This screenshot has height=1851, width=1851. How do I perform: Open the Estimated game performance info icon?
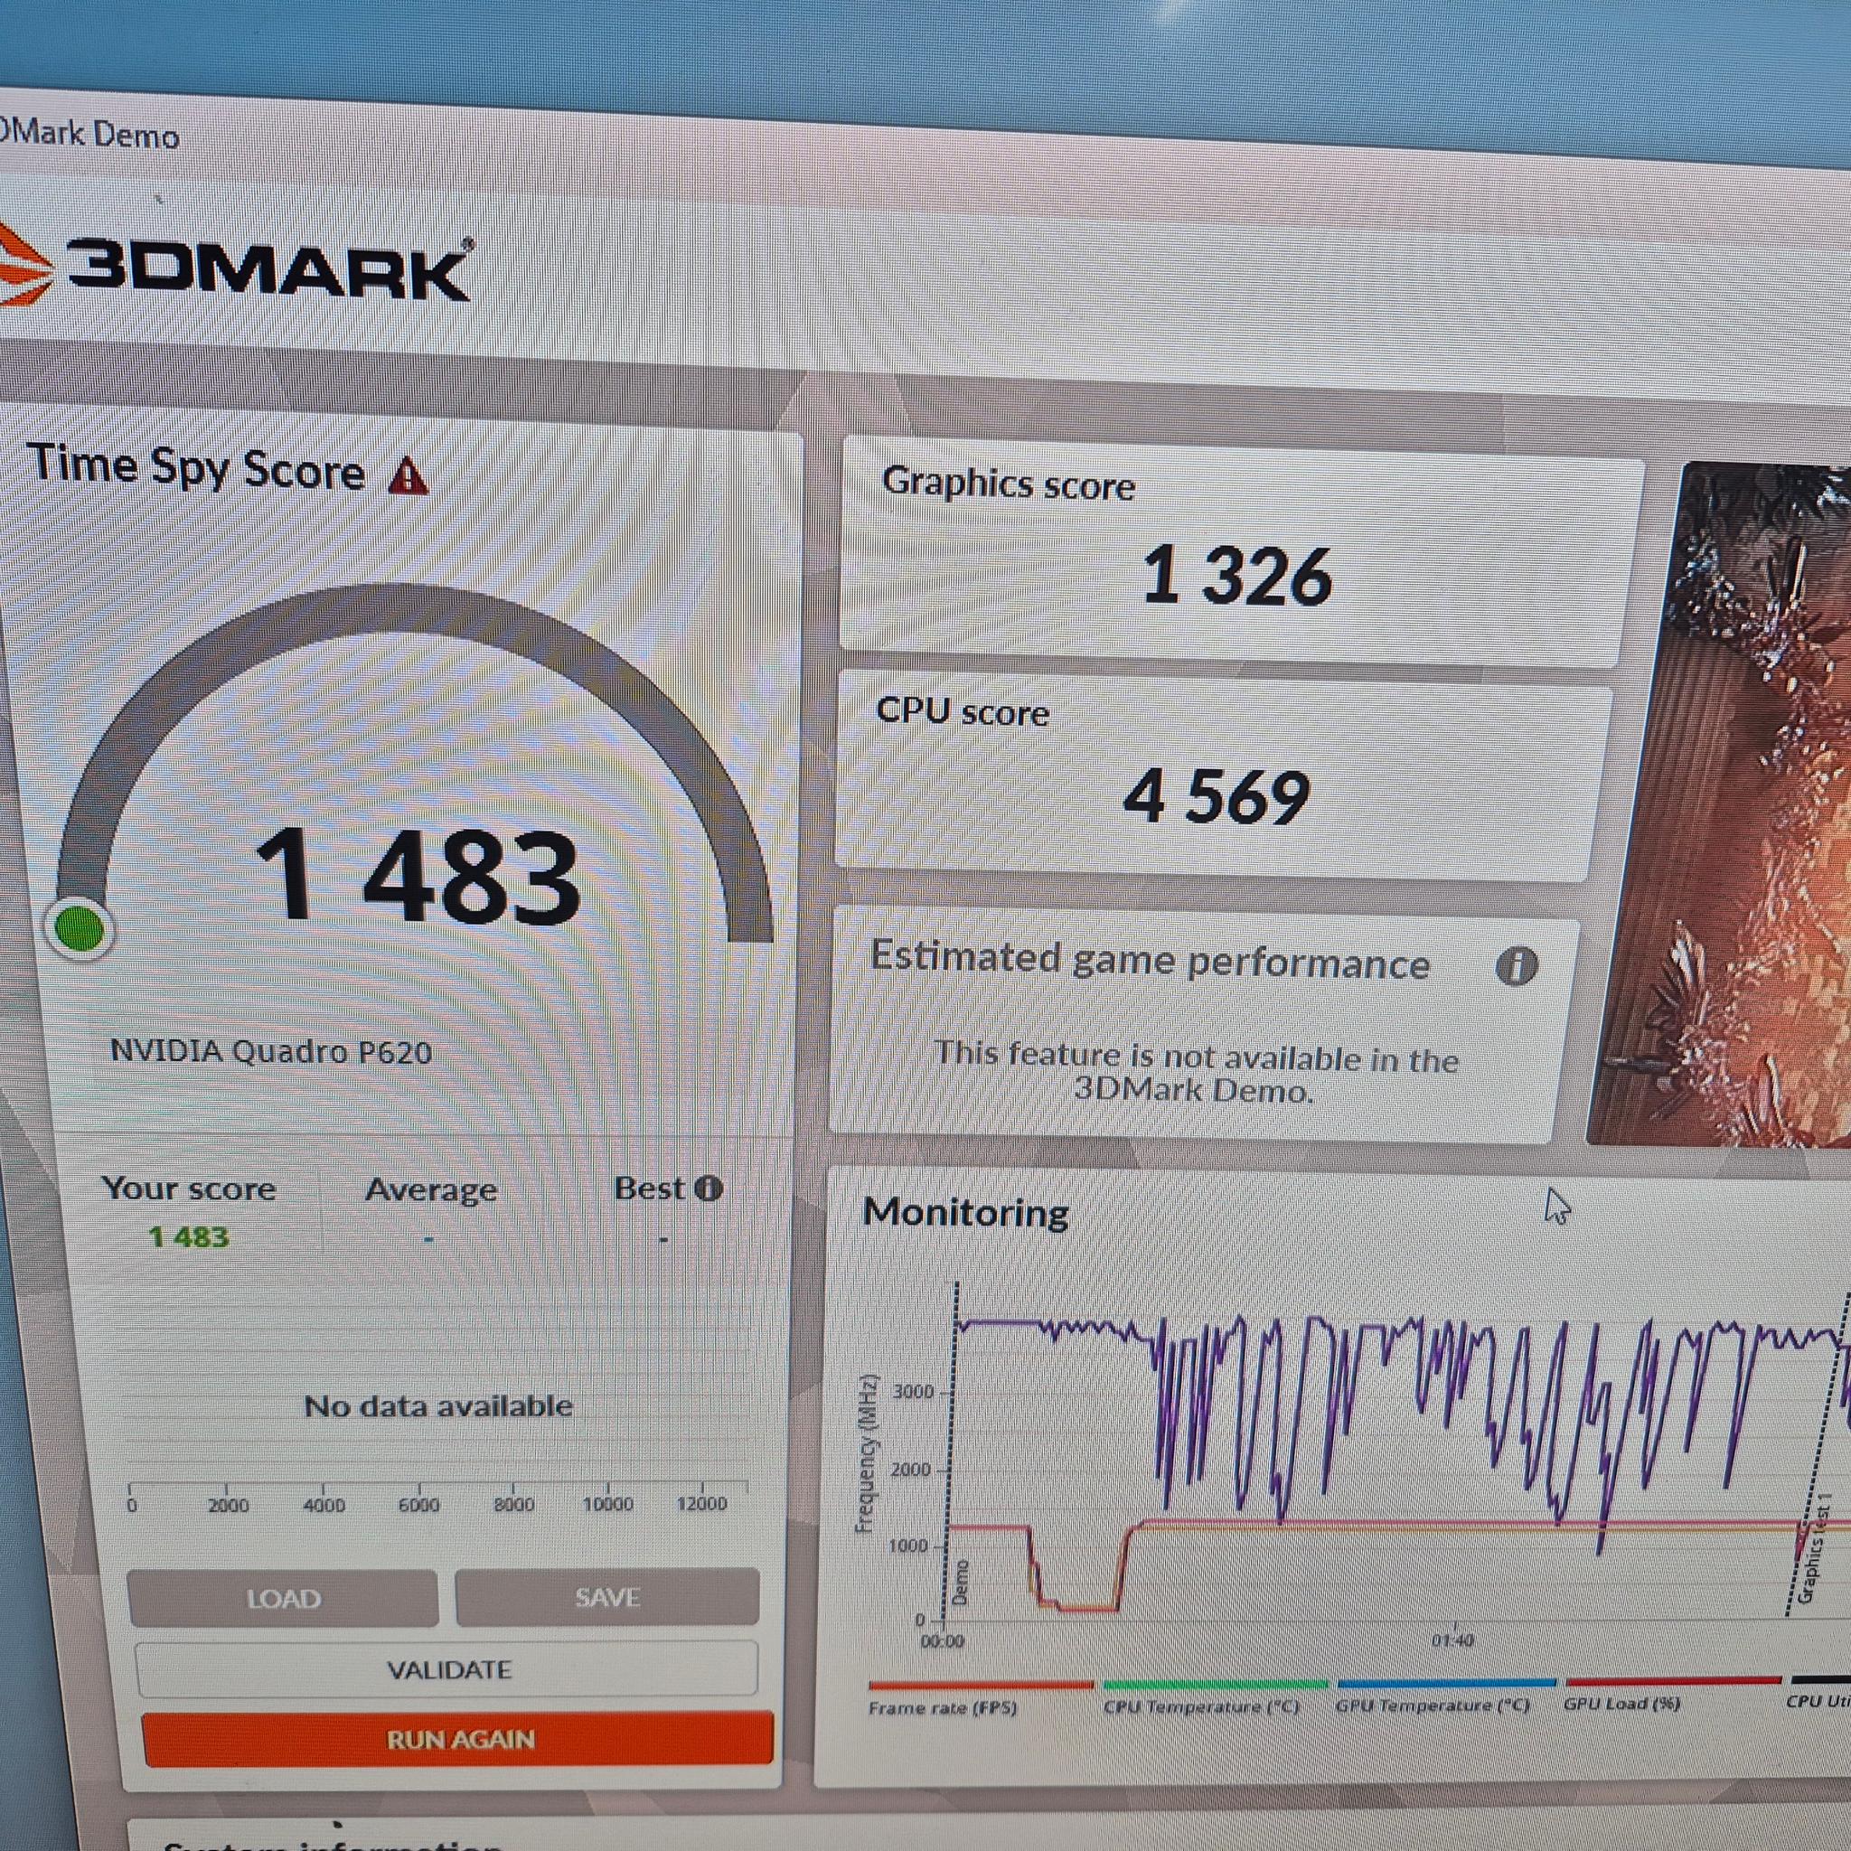pyautogui.click(x=1517, y=967)
